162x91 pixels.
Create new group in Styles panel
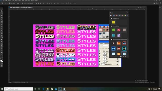point(121,56)
